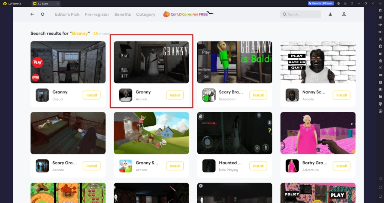
Task: Tap the Android back triangle button
Action: click(380, 179)
